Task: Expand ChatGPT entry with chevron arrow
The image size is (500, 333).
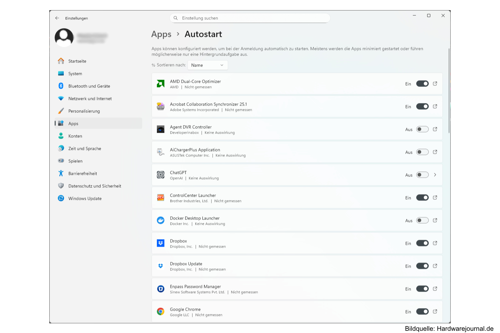Action: pos(435,175)
